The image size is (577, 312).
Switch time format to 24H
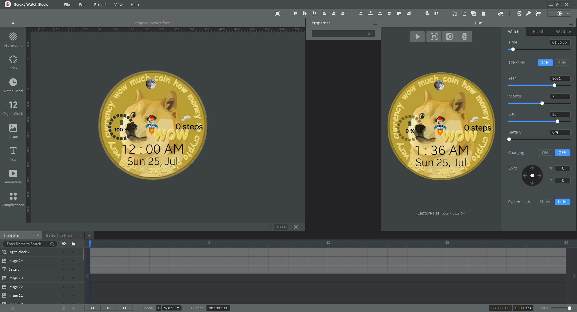point(562,63)
